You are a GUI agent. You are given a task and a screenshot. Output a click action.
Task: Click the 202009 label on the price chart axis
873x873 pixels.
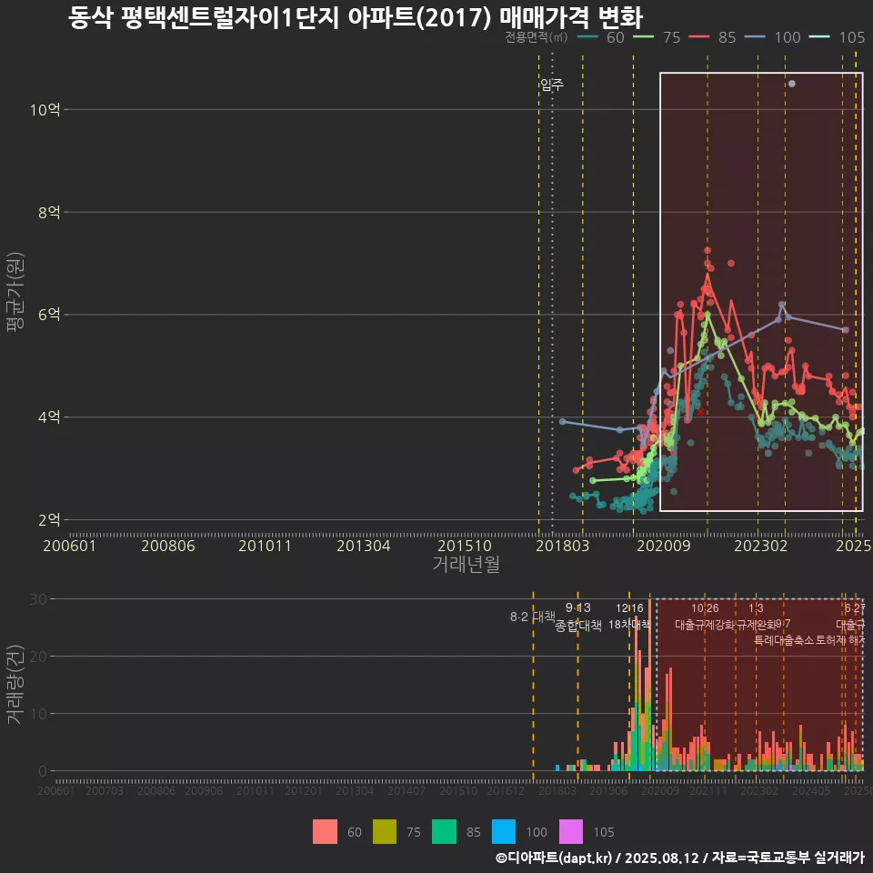pyautogui.click(x=663, y=546)
